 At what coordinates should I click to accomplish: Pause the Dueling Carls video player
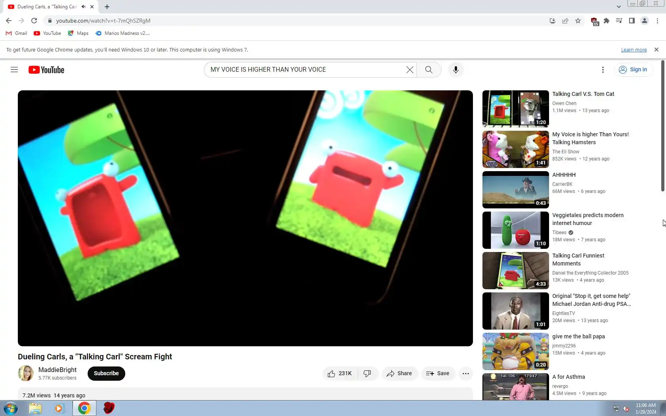coord(245,218)
